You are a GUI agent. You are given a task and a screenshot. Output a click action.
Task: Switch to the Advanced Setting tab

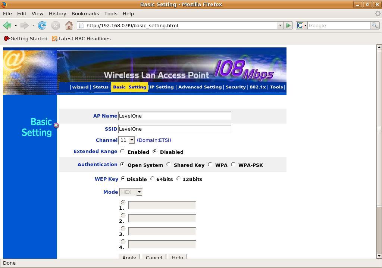tap(200, 87)
